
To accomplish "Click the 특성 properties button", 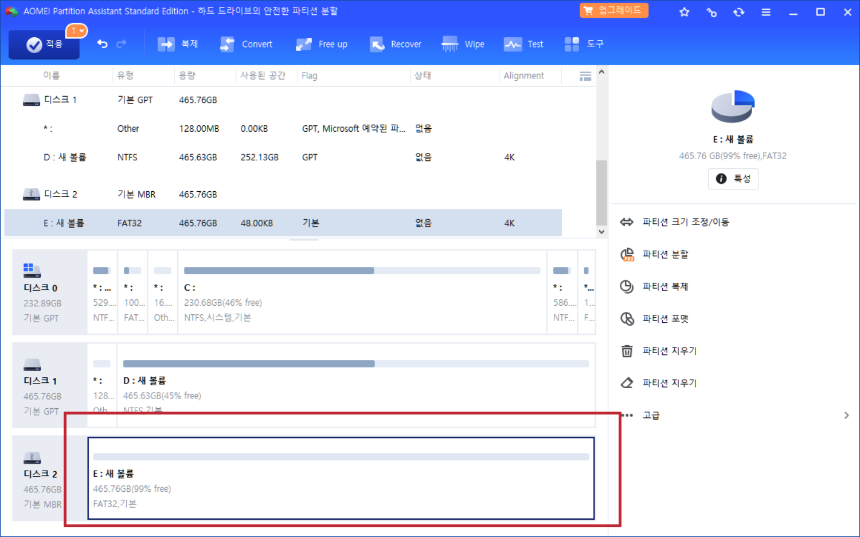I will point(733,178).
